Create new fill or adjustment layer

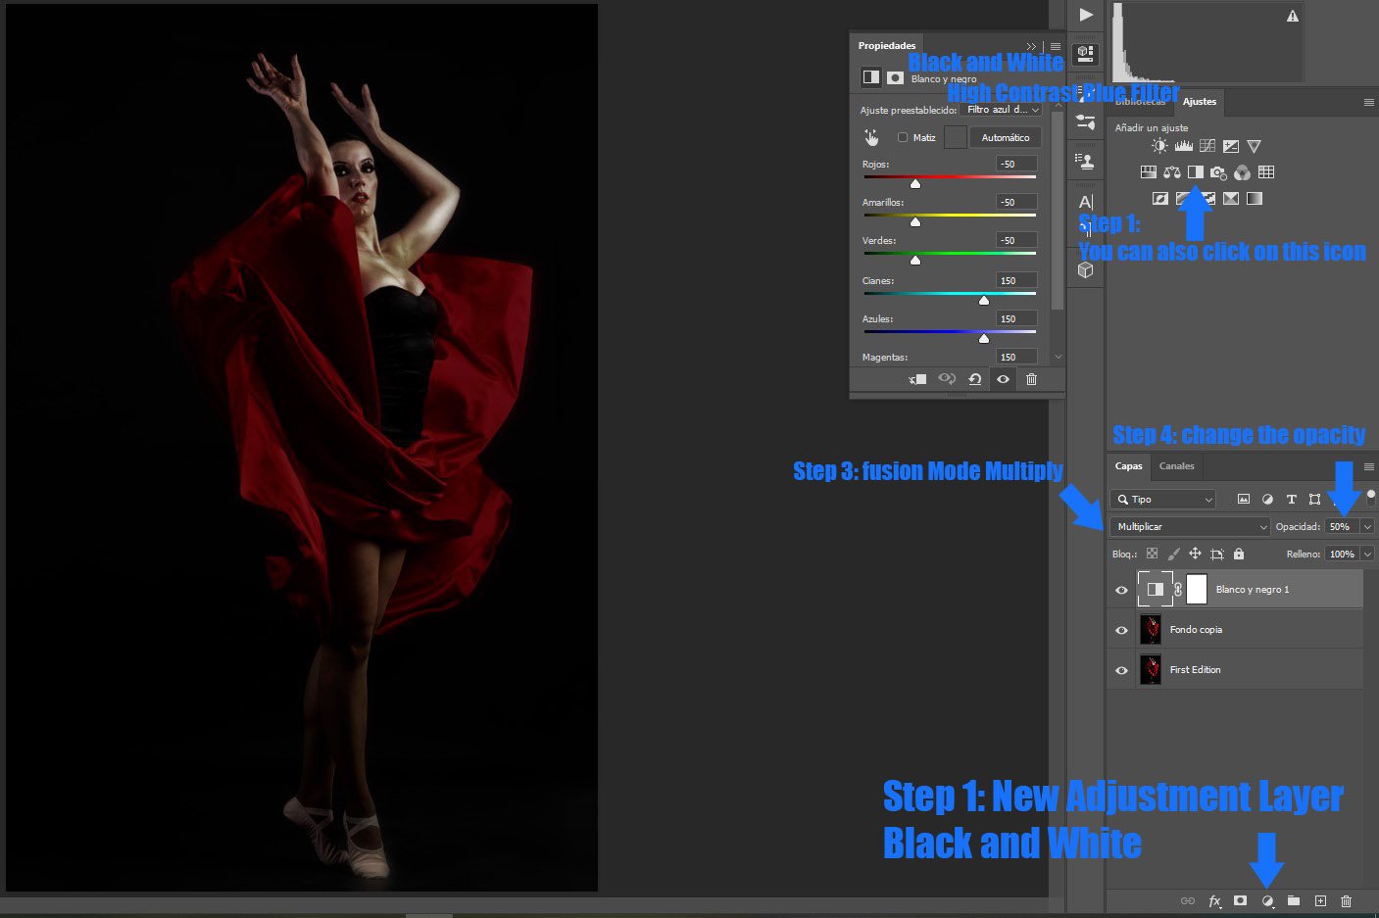click(x=1267, y=900)
